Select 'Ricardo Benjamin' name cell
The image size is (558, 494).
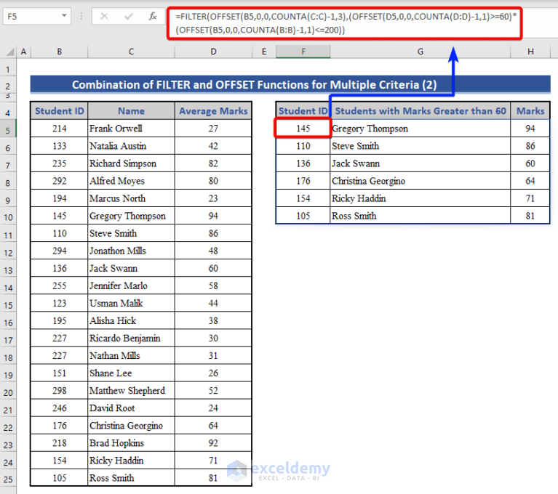[x=131, y=338]
